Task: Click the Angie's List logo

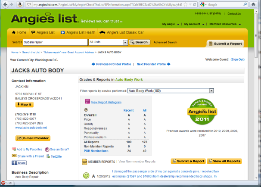Action: tap(45, 19)
